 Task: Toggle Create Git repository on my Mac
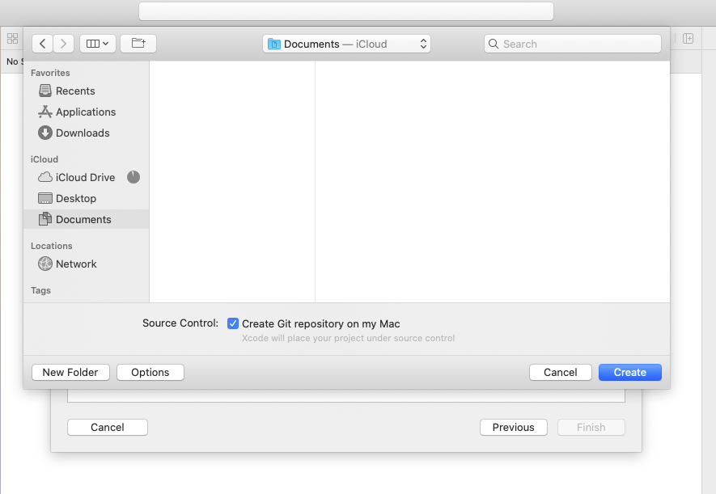pyautogui.click(x=233, y=323)
